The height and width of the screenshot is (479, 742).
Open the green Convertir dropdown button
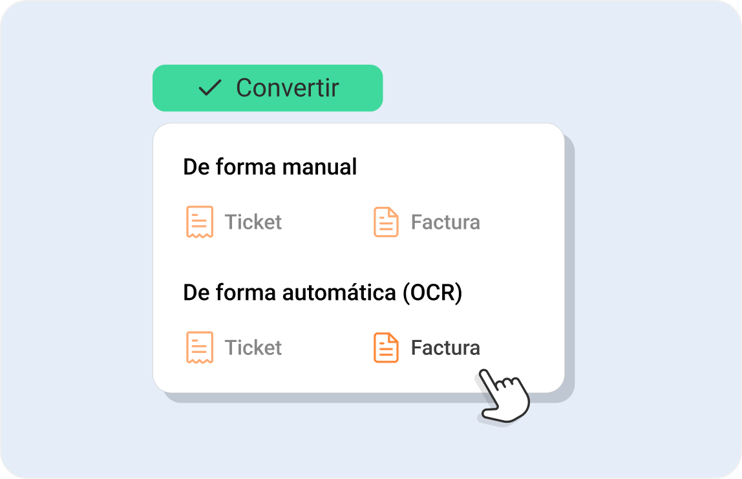(x=268, y=88)
